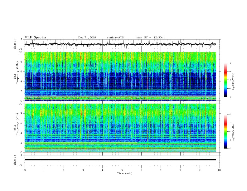Click time axis tick label "1"

[x=44, y=170]
